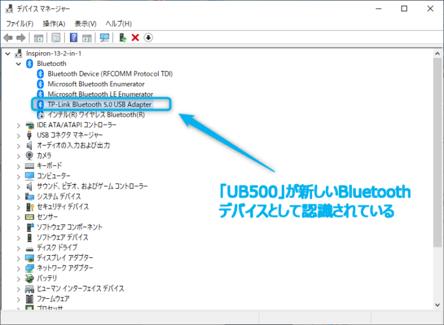444x325 pixels.
Task: Click the Bluetooth category icon
Action: [29, 64]
